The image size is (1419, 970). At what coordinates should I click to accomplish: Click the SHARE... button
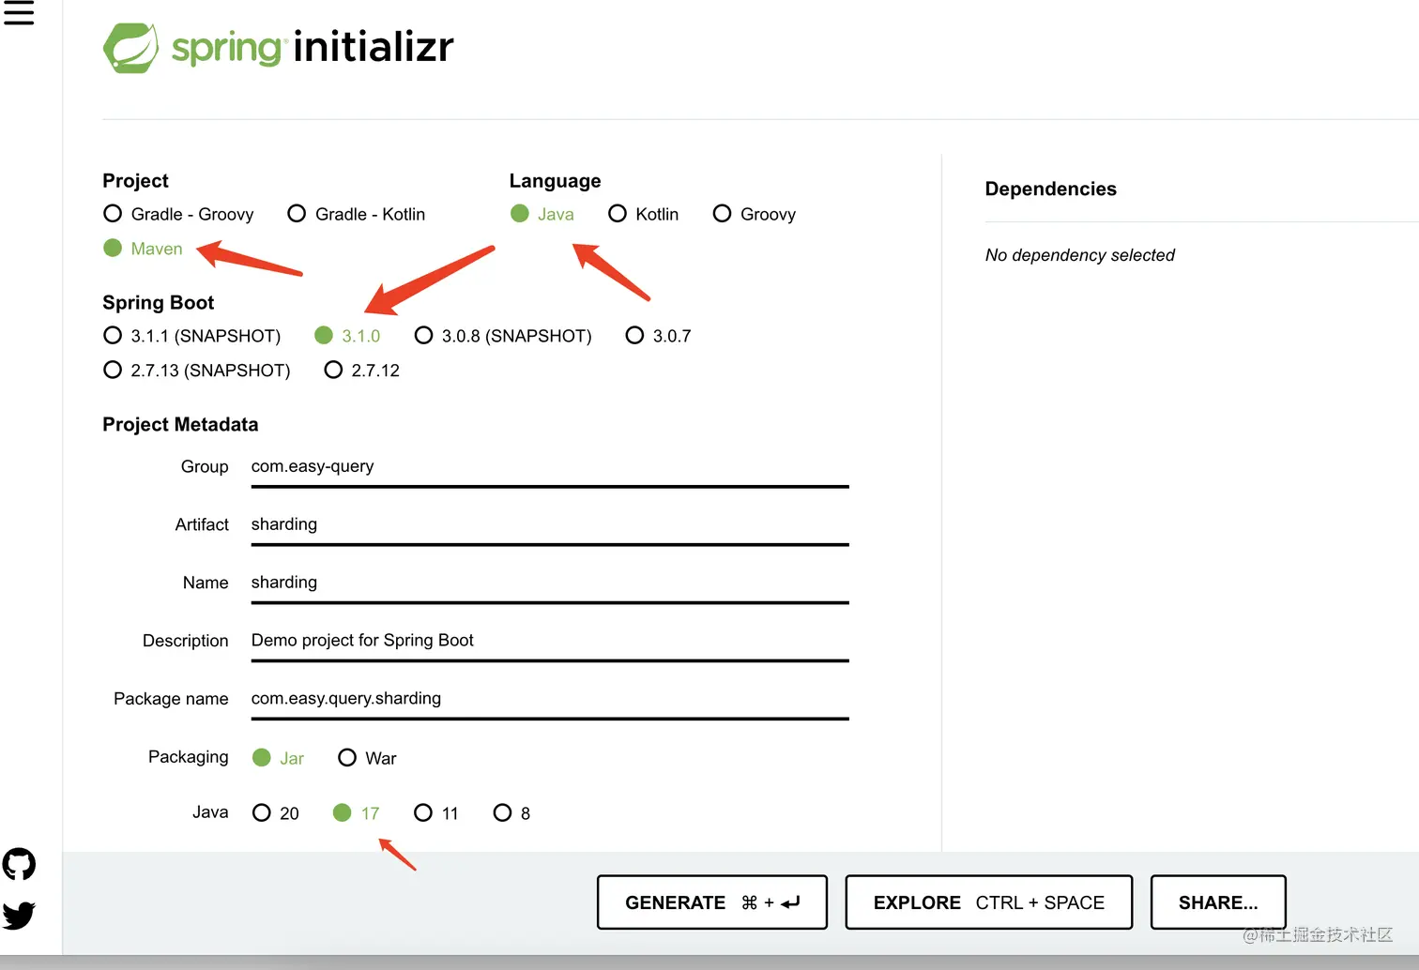pyautogui.click(x=1218, y=902)
